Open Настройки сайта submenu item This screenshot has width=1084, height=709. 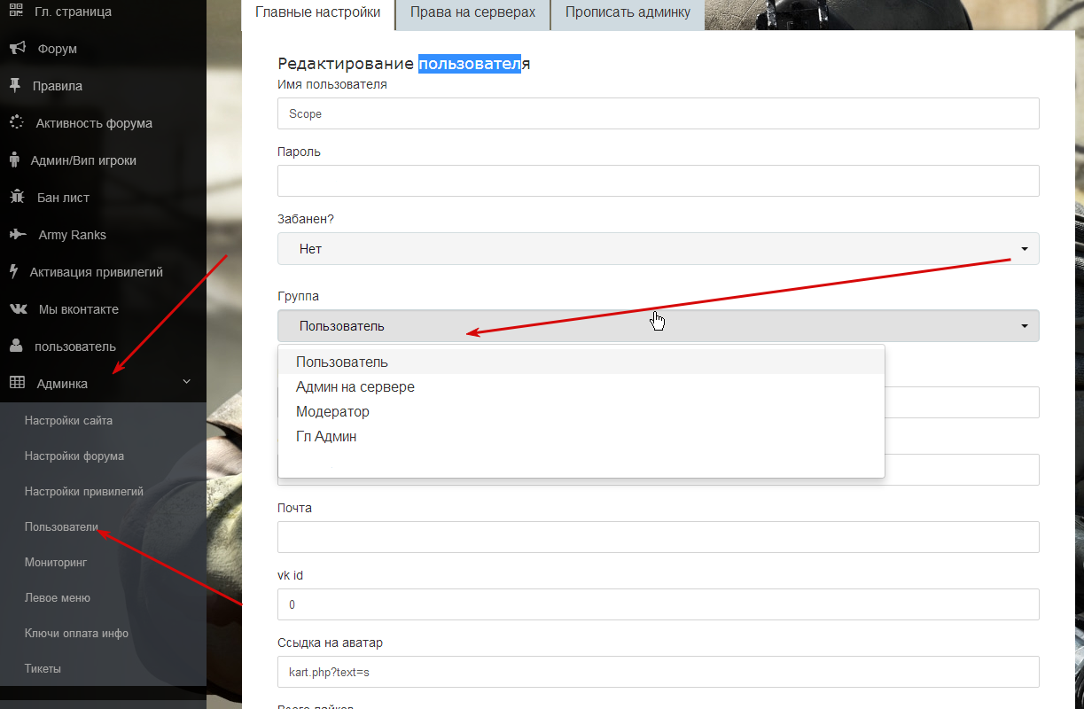(x=68, y=421)
